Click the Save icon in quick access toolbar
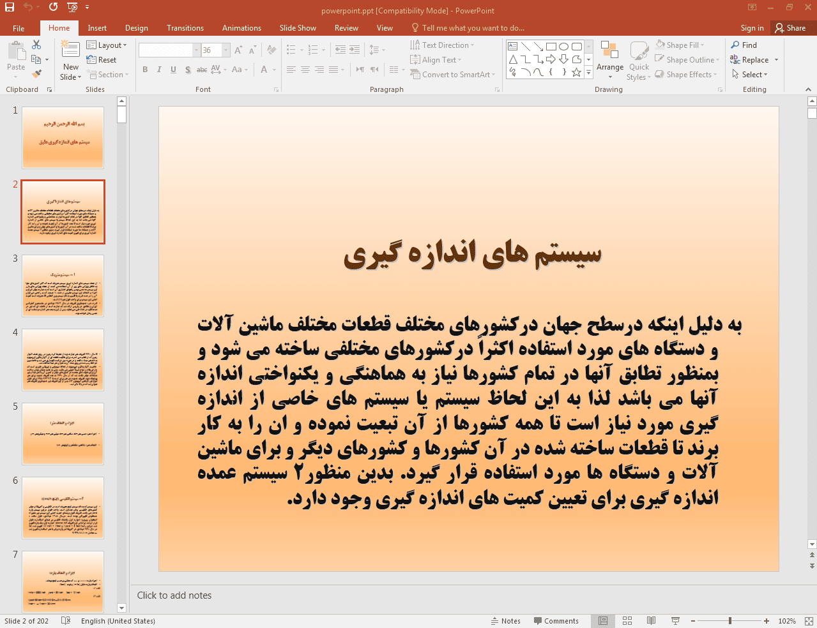 [x=10, y=7]
